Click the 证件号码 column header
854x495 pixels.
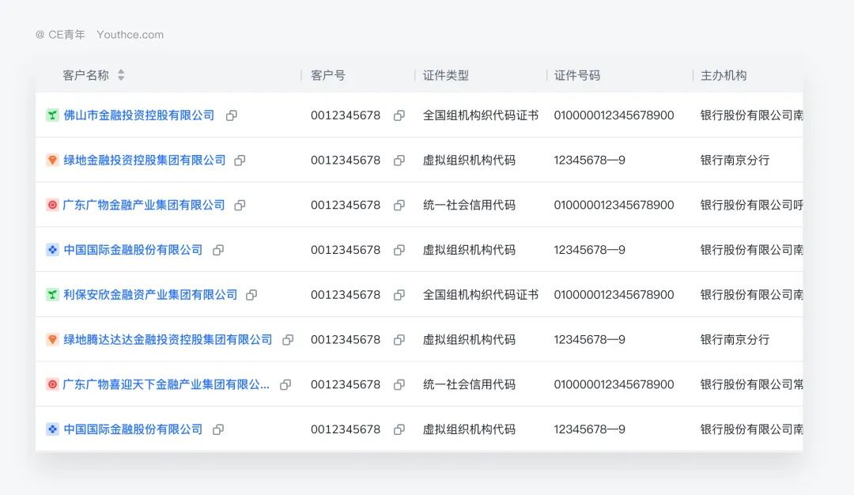click(576, 75)
